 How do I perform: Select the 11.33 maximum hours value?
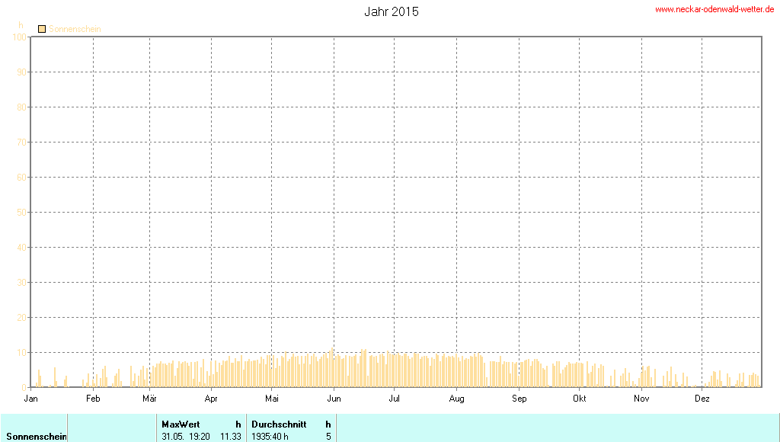tap(230, 437)
